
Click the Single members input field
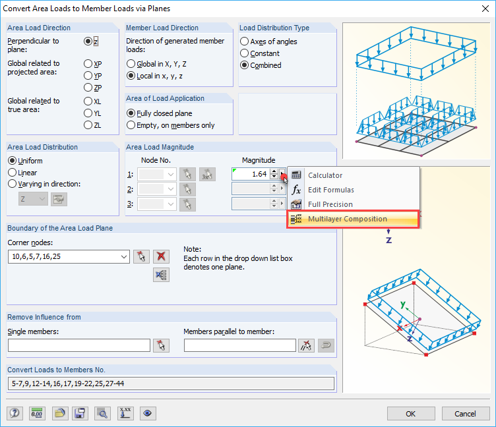(x=79, y=345)
